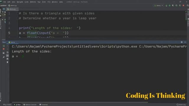Image resolution: width=189 pixels, height=106 pixels.
Task: Open the Help menu
Action: click(x=61, y=2)
